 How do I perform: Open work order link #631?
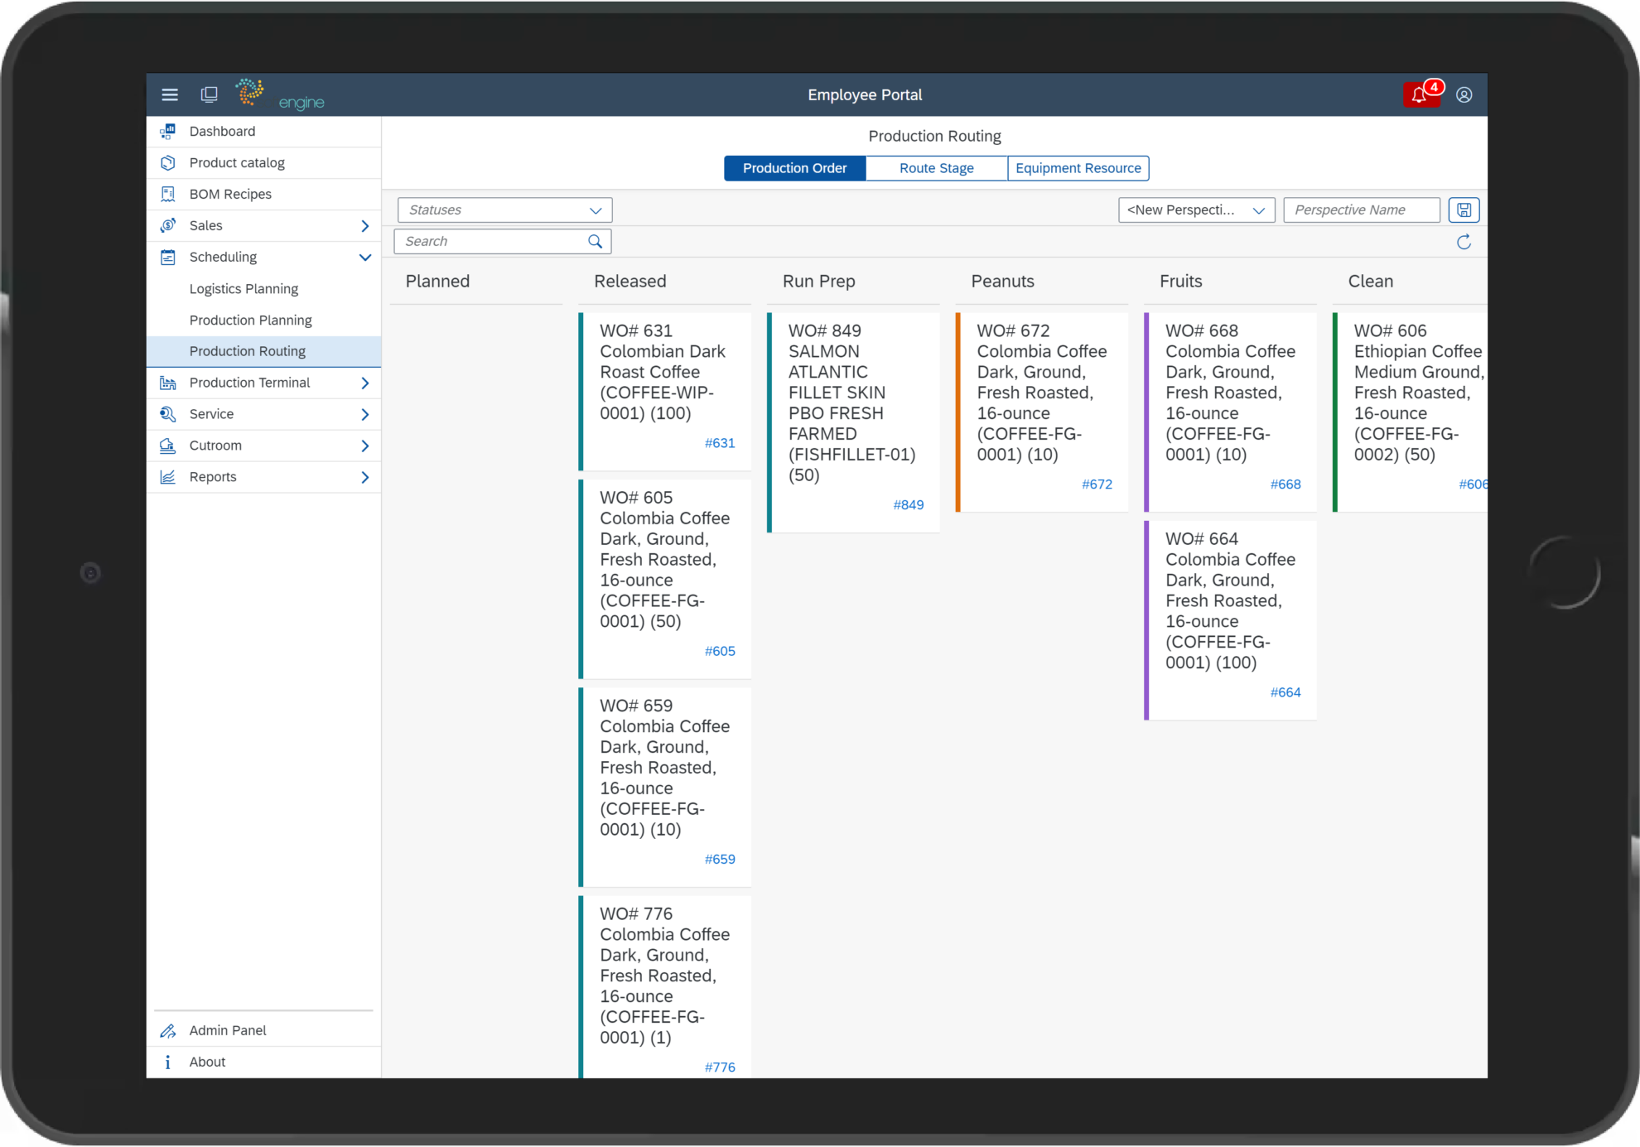[x=719, y=443]
